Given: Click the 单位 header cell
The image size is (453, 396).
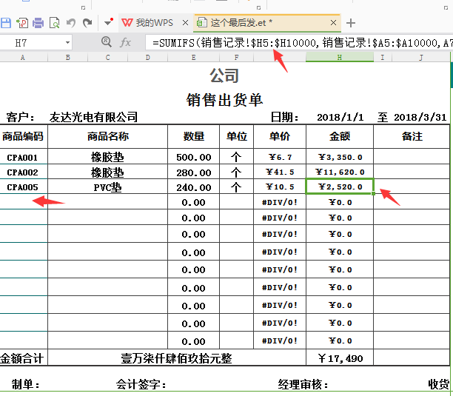Looking at the screenshot, I should pos(236,136).
